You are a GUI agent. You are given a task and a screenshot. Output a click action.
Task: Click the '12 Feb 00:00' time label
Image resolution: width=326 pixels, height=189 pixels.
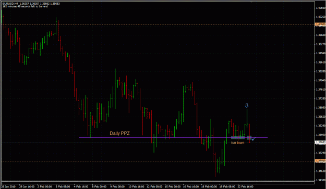pyautogui.click(x=154, y=186)
